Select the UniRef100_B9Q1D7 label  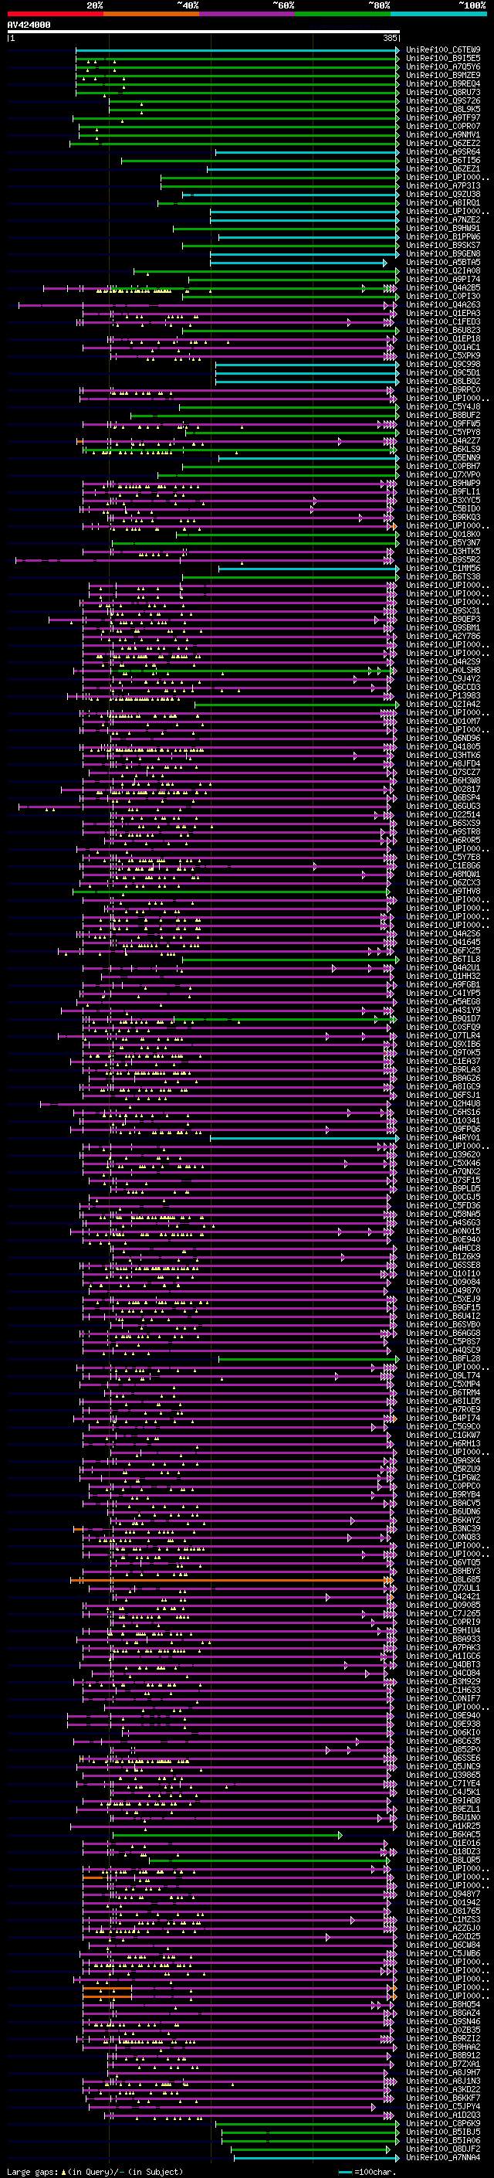click(443, 1019)
